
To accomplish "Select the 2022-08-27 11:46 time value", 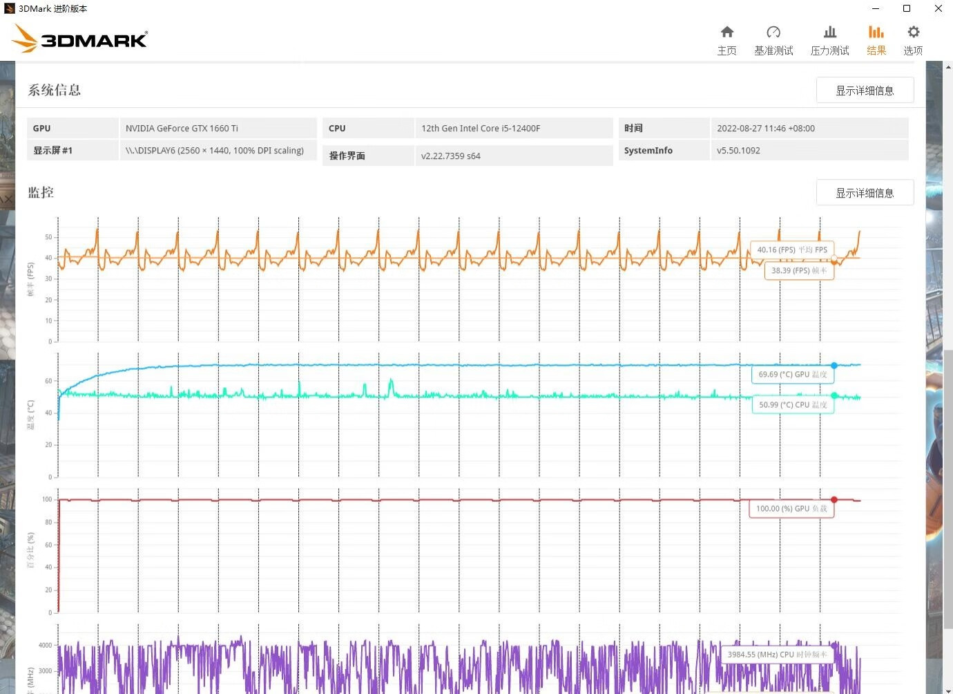I will click(x=766, y=129).
